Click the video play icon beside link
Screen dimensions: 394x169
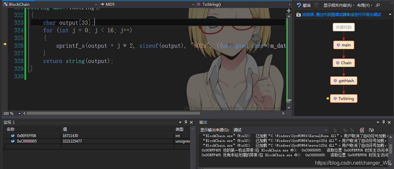point(298,14)
